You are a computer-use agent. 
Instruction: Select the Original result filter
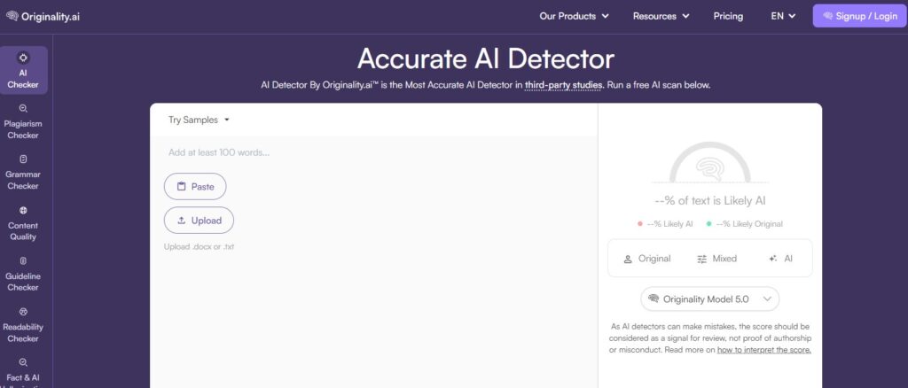coord(646,259)
